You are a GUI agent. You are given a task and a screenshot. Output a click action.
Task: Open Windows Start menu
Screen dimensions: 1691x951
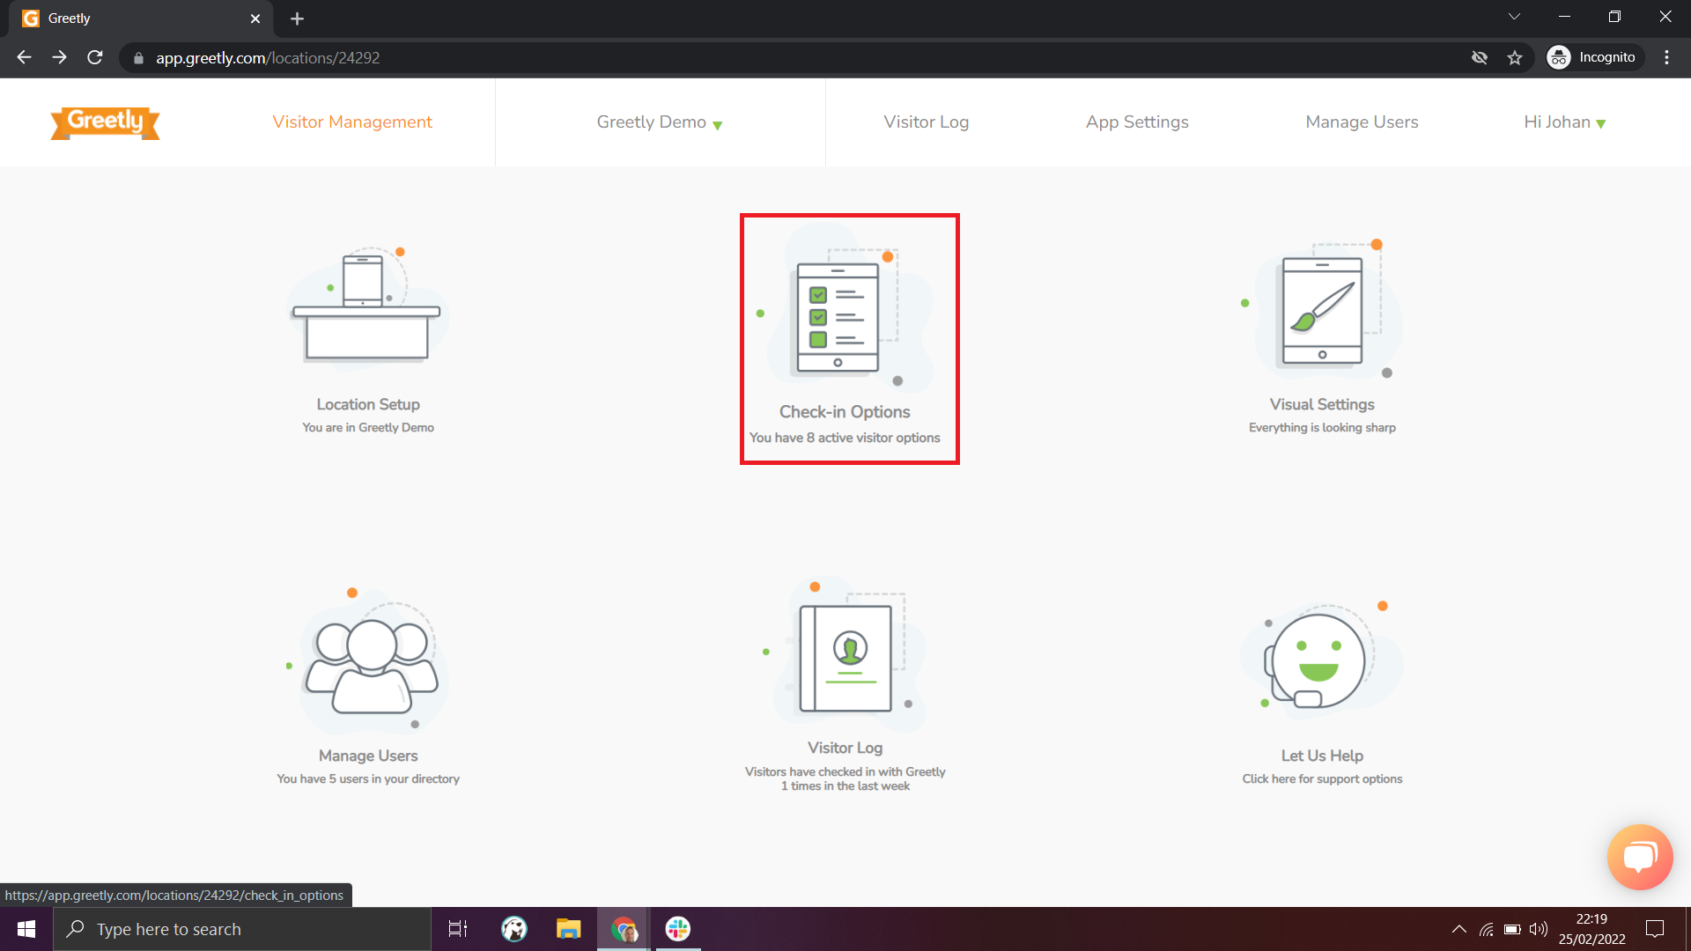click(x=26, y=929)
